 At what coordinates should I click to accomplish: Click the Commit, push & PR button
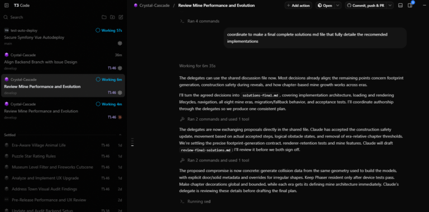pos(366,6)
